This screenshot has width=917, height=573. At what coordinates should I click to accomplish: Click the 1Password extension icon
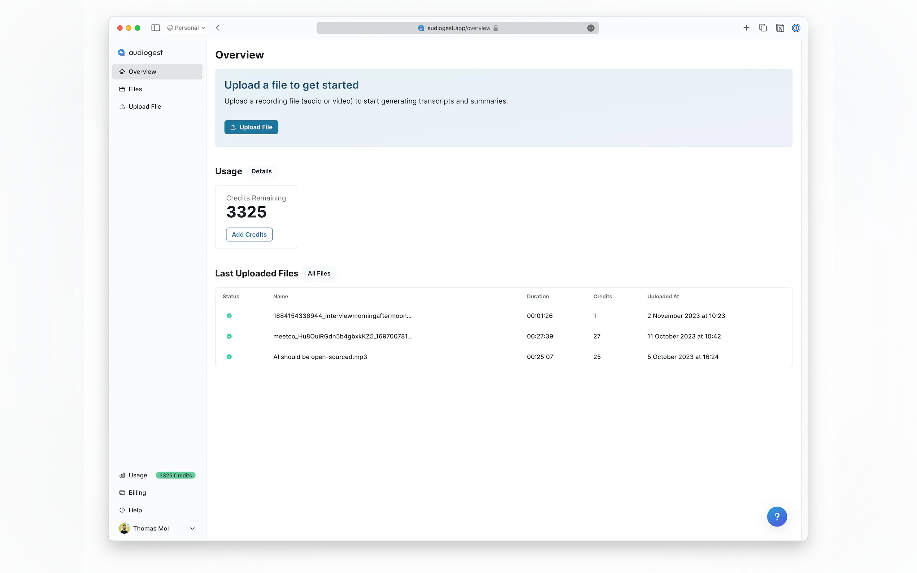(796, 28)
